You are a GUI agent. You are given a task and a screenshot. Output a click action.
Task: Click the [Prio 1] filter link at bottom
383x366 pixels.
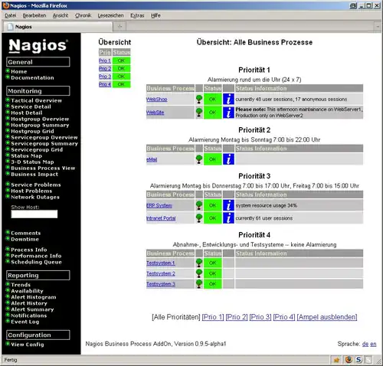tap(213, 317)
